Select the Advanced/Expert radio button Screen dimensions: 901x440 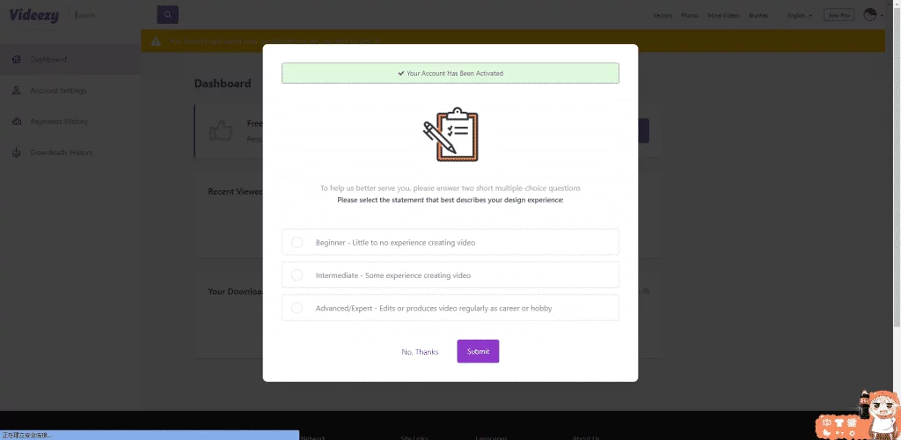[297, 309]
